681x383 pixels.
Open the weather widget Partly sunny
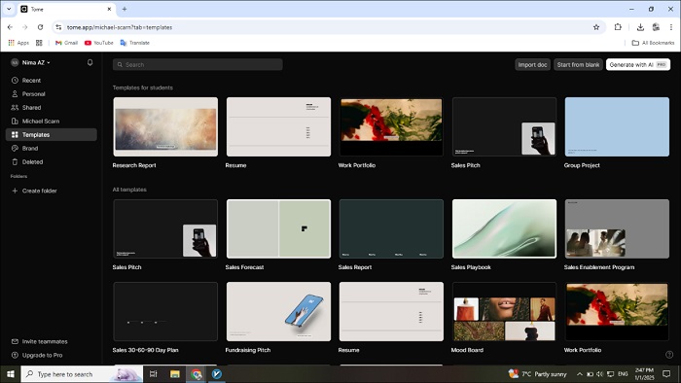[538, 374]
